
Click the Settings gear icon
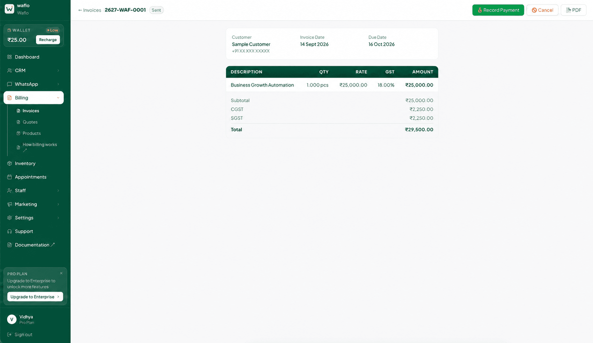(10, 218)
